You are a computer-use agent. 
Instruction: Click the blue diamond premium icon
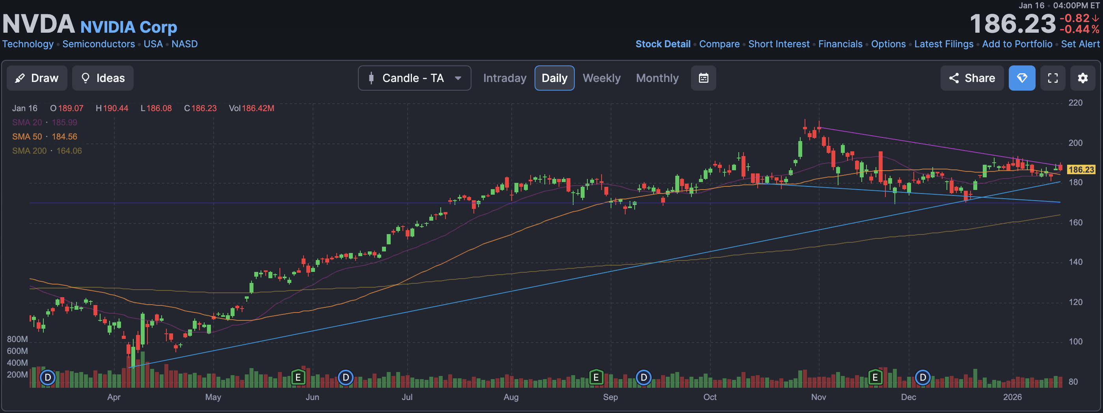[x=1022, y=78]
